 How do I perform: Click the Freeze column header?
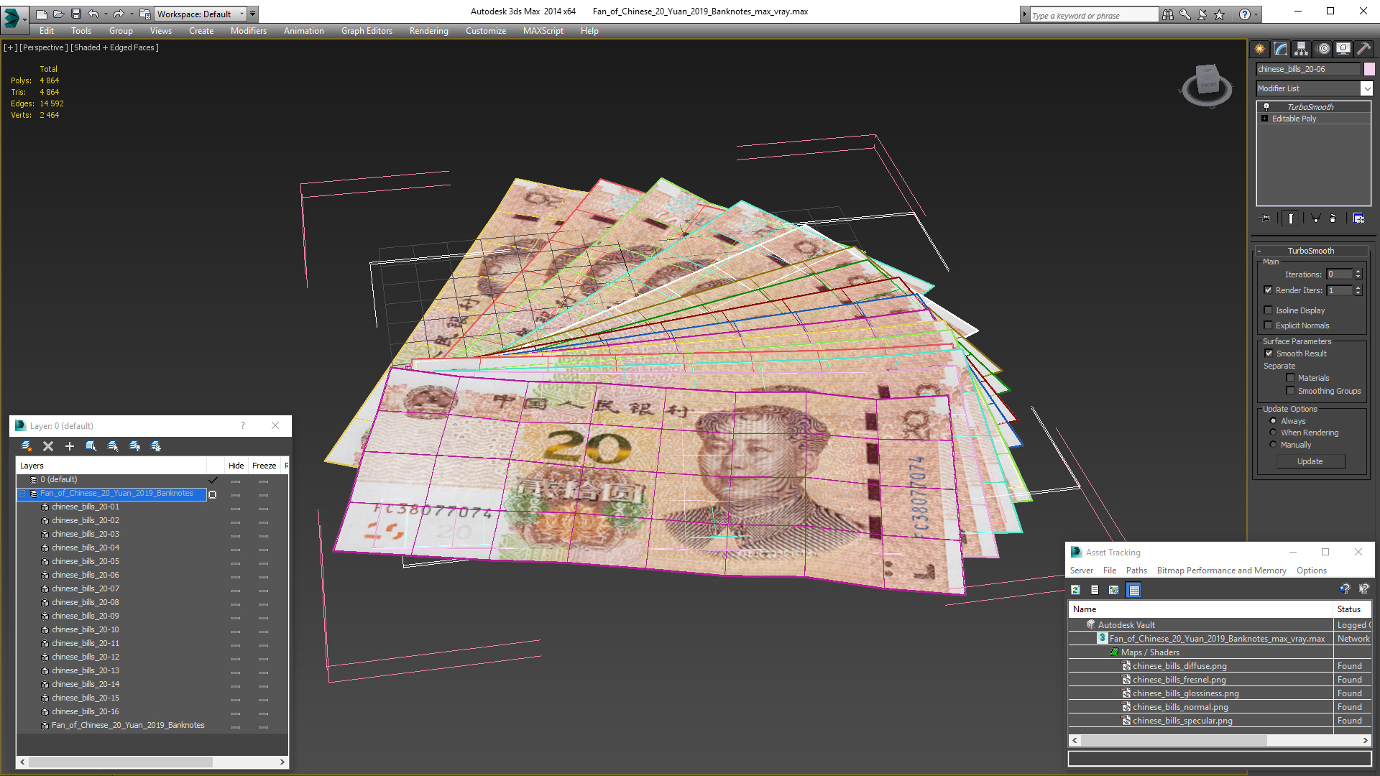point(264,466)
